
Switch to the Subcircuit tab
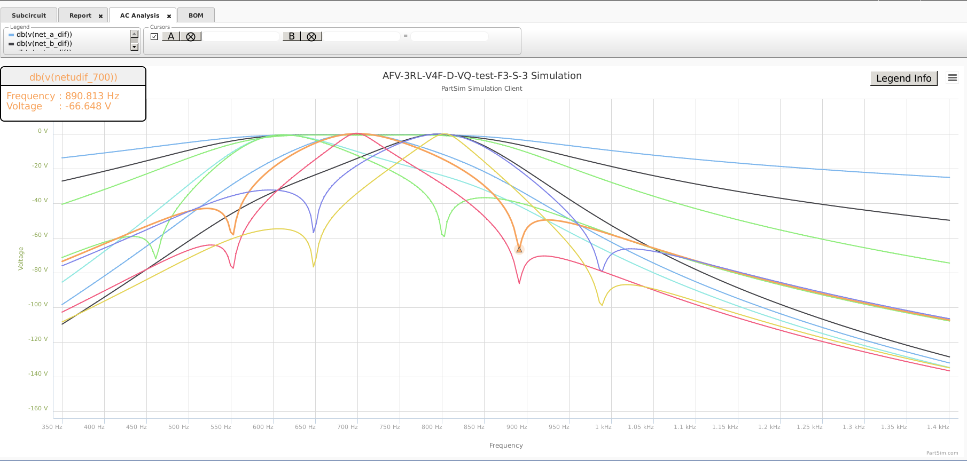(x=29, y=15)
